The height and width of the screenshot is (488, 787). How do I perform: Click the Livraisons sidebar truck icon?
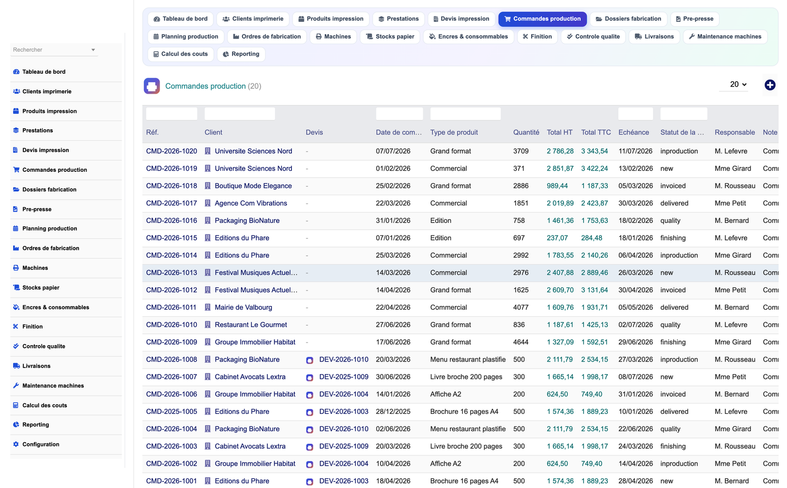click(16, 366)
